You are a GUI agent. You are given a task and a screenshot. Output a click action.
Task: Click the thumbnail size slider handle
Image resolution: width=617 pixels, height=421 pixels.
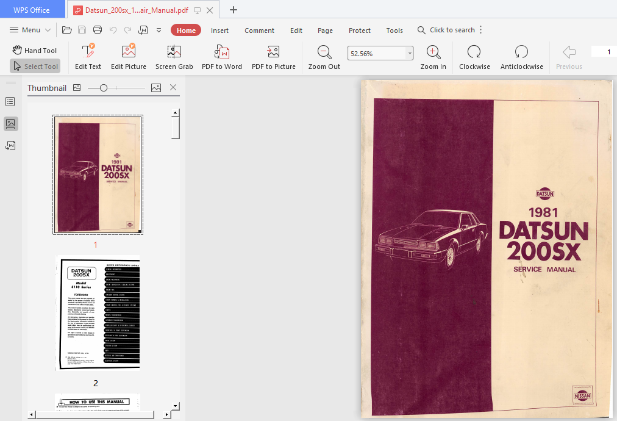(104, 88)
